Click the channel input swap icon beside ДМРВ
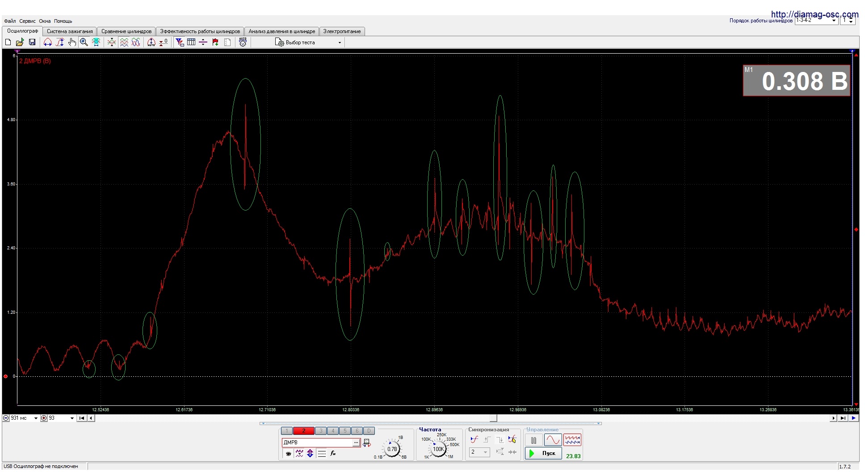 367,443
